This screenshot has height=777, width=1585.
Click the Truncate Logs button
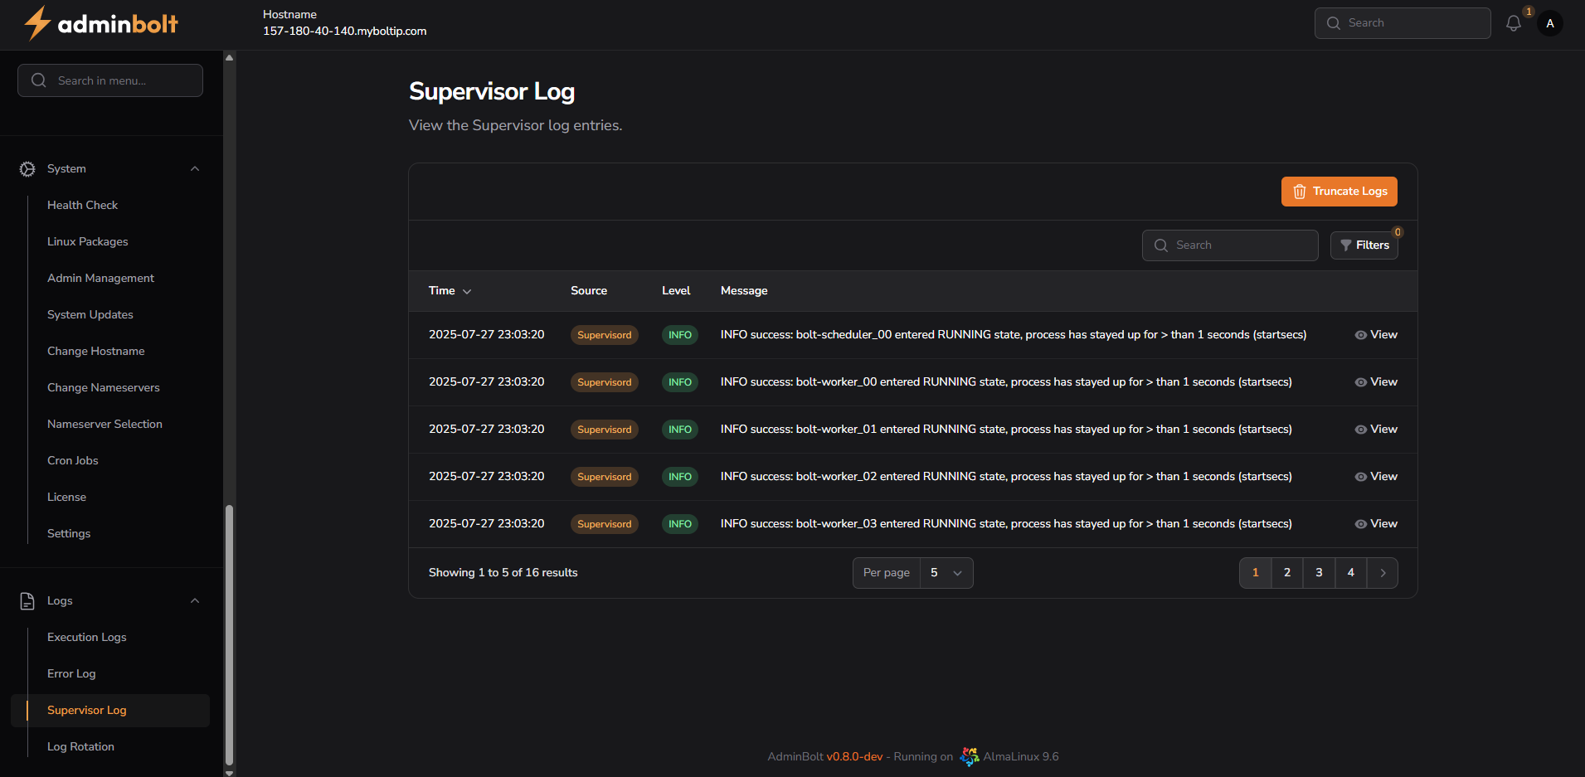(1339, 192)
